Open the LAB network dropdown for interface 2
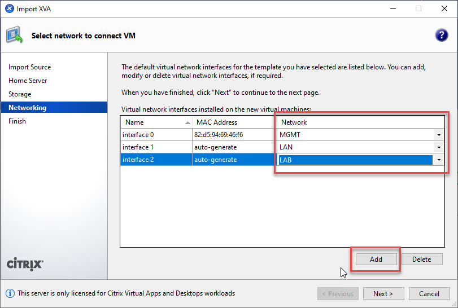This screenshot has width=458, height=308. click(438, 160)
